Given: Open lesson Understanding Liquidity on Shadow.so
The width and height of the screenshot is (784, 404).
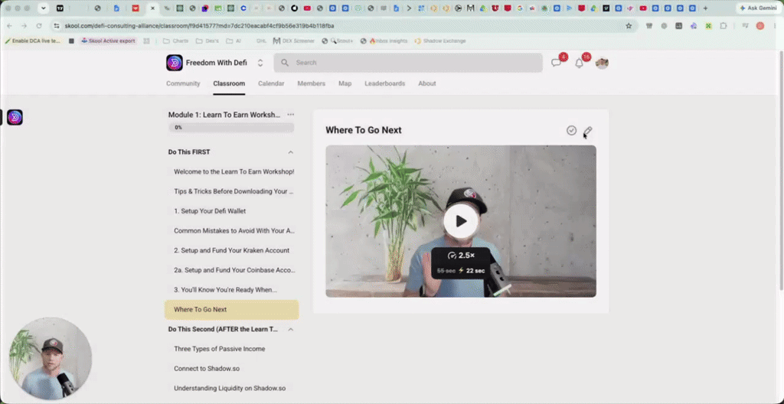Looking at the screenshot, I should pos(232,388).
